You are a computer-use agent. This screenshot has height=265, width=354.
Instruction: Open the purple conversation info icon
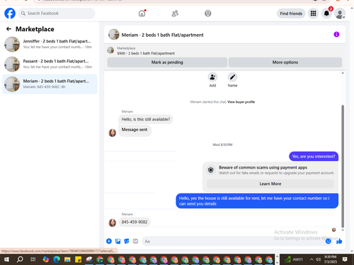[336, 35]
